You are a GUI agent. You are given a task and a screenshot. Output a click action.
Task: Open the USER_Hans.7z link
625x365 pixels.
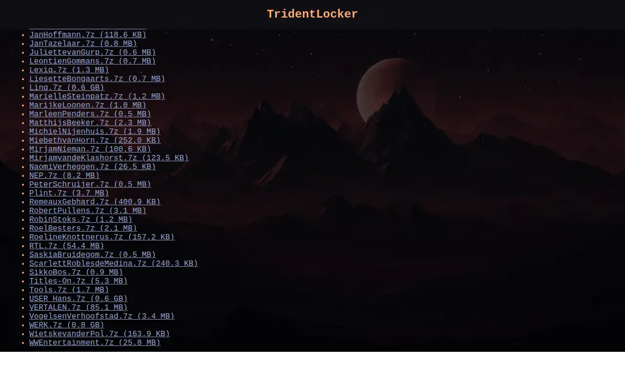click(78, 299)
